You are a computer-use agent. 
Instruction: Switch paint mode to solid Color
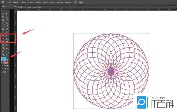3,66
